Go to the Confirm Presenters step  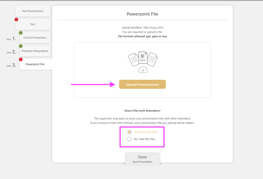click(x=35, y=38)
